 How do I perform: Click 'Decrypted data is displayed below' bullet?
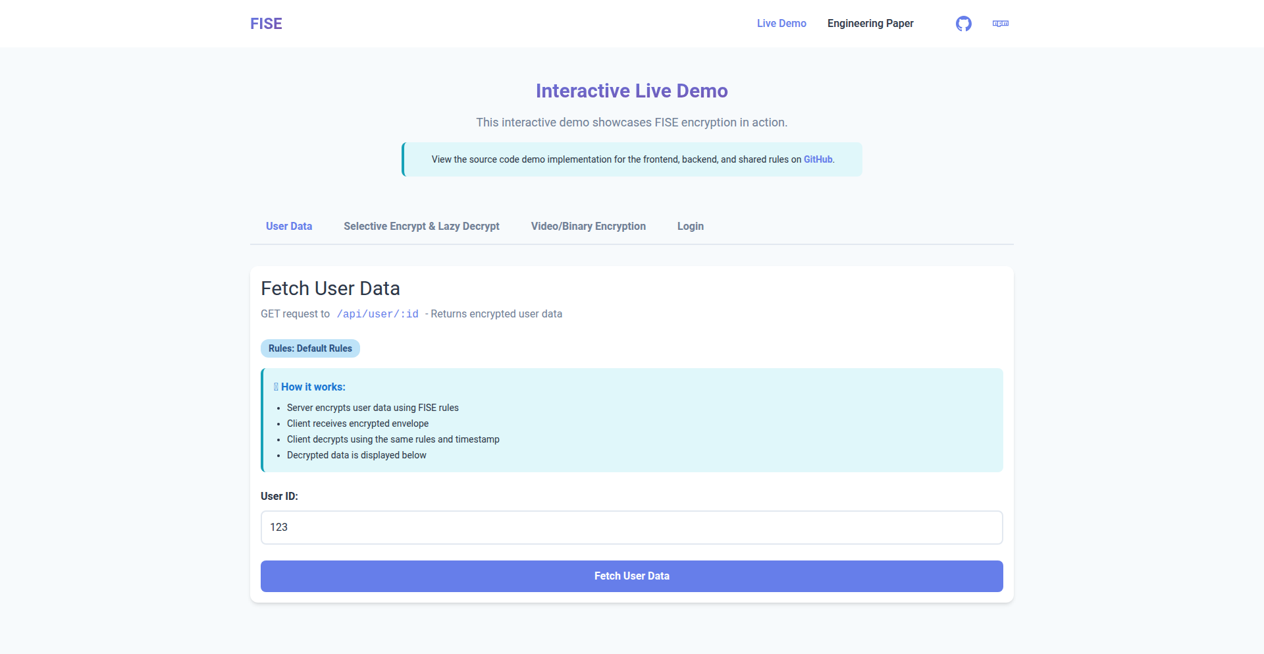(356, 455)
